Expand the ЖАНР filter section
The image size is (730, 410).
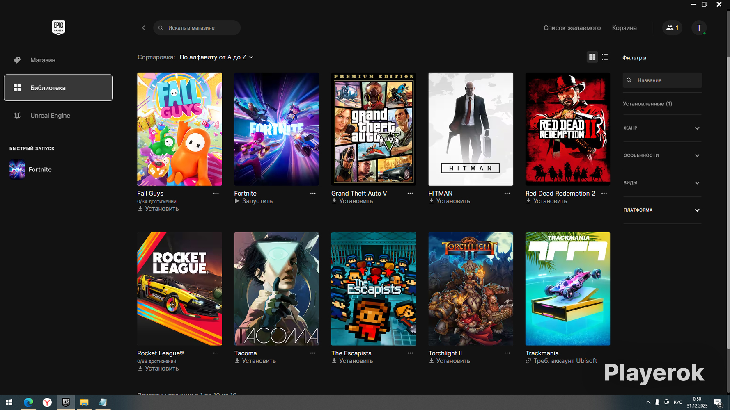point(662,128)
